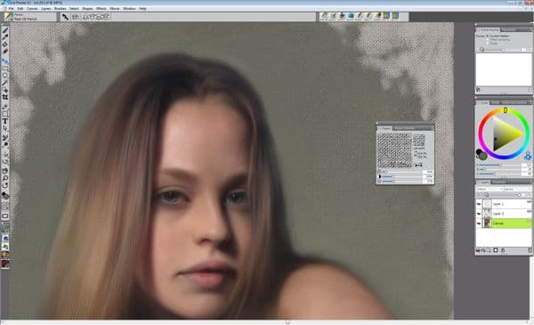The height and width of the screenshot is (325, 534).
Task: Select the Current Pattern radio button
Action: (x=488, y=36)
